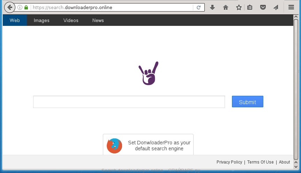Show bookmarks list icon
This screenshot has height=173, width=301.
[x=250, y=7]
